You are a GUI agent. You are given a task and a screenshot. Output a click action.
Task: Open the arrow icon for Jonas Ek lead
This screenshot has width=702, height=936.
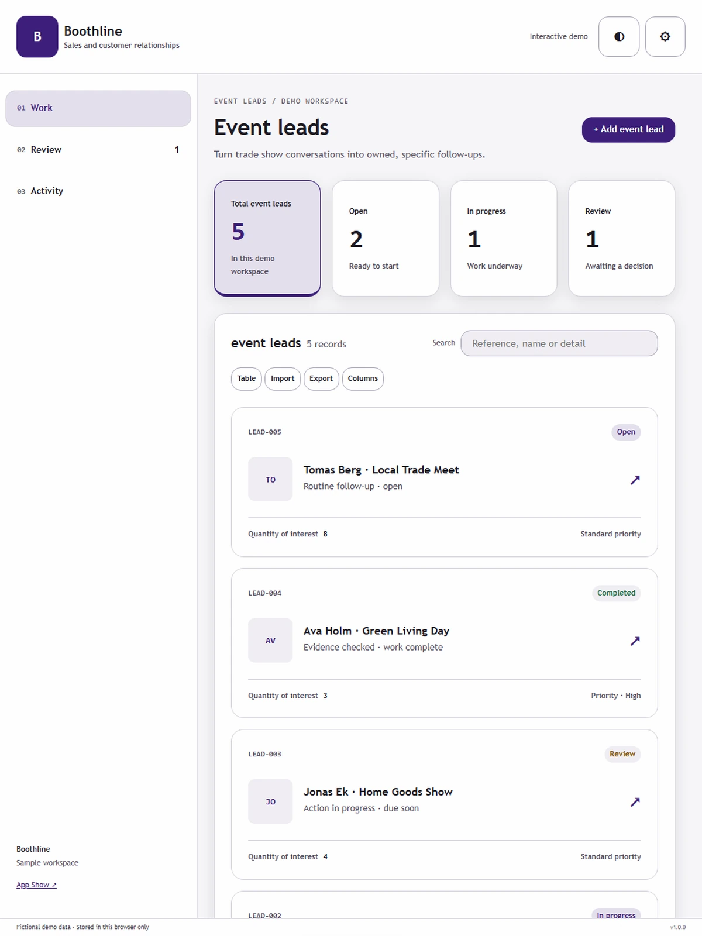pyautogui.click(x=635, y=801)
